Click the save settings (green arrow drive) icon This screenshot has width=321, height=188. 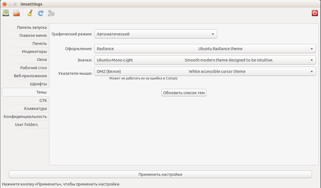6,13
